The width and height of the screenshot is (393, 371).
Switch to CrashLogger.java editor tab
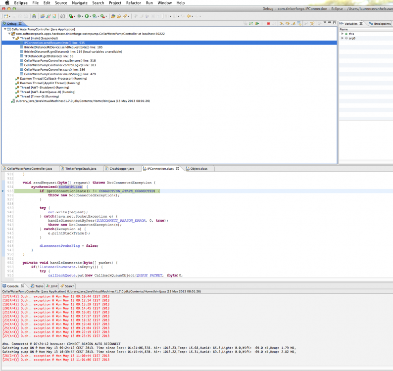pos(121,169)
